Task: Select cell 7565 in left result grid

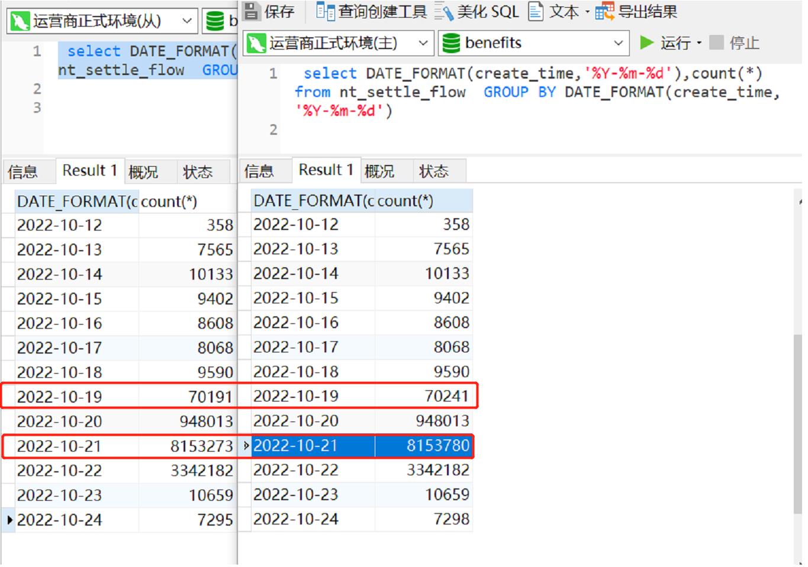Action: click(188, 250)
